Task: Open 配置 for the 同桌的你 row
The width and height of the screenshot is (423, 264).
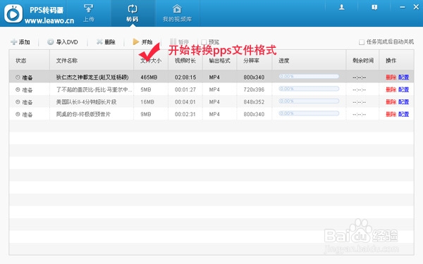Action: point(403,114)
